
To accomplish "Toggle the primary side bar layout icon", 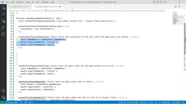I will click(154, 2).
